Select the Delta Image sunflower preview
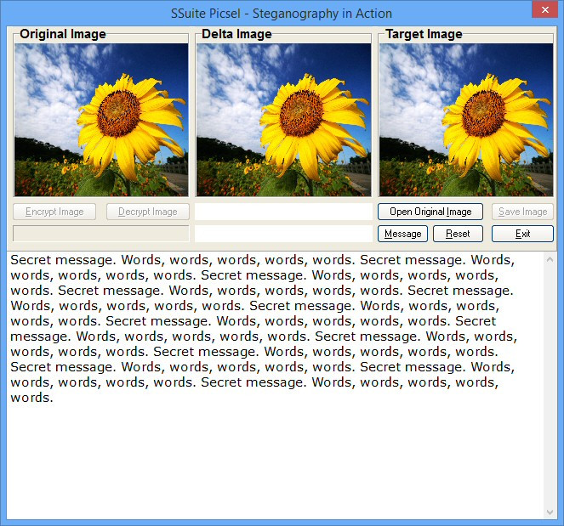This screenshot has width=564, height=526. pos(283,120)
